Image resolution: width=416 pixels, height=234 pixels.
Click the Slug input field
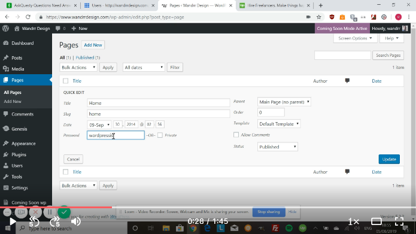point(159,114)
